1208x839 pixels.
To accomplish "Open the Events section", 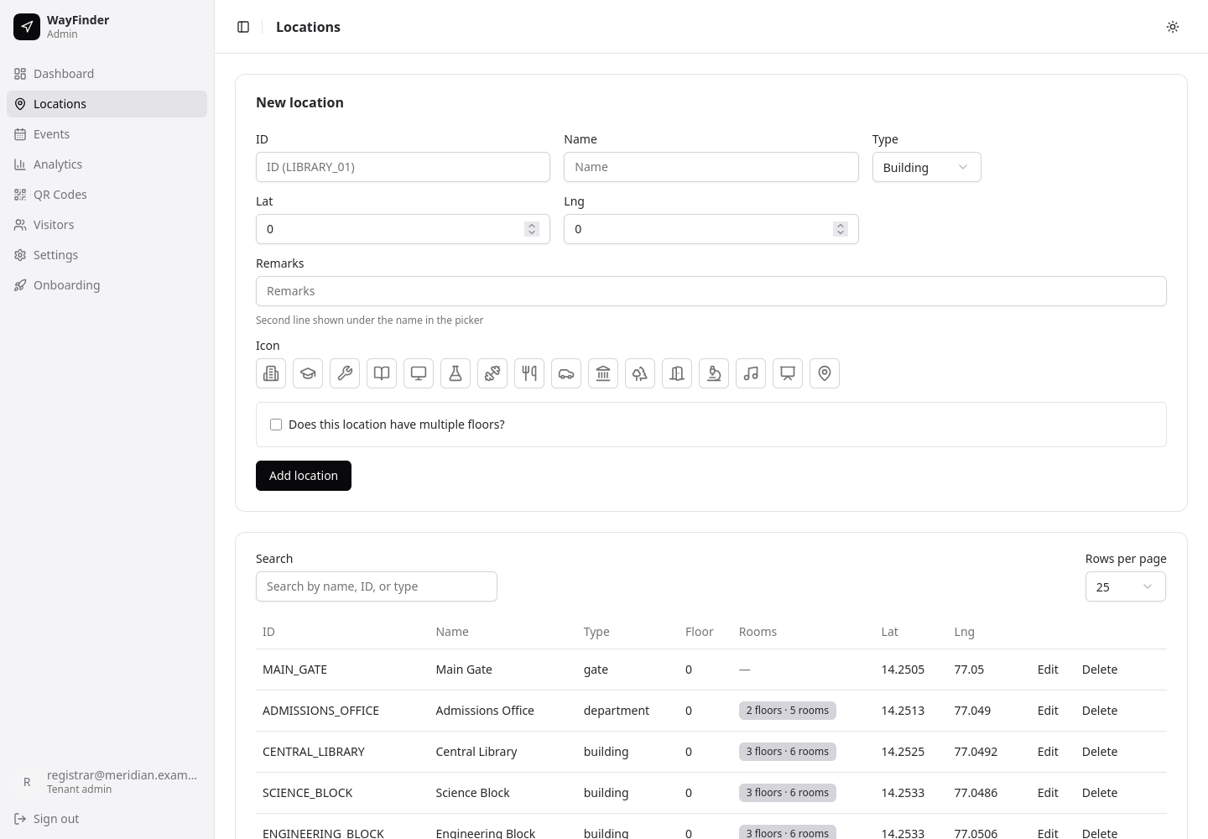I will pyautogui.click(x=107, y=134).
